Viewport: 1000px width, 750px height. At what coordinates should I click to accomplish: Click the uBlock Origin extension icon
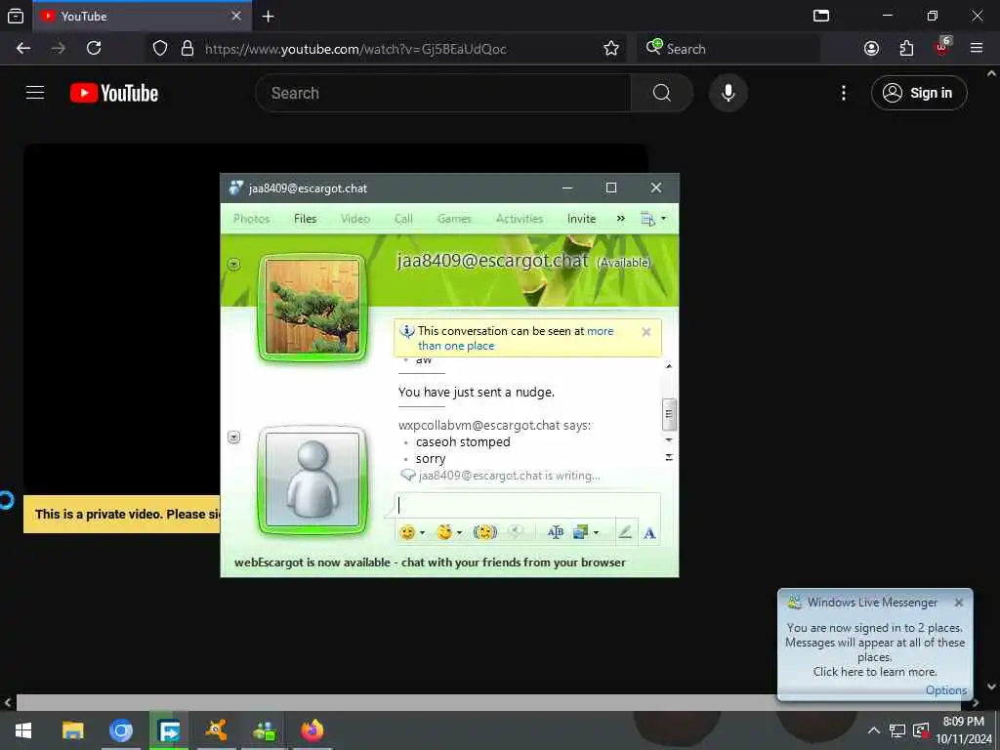[x=942, y=47]
